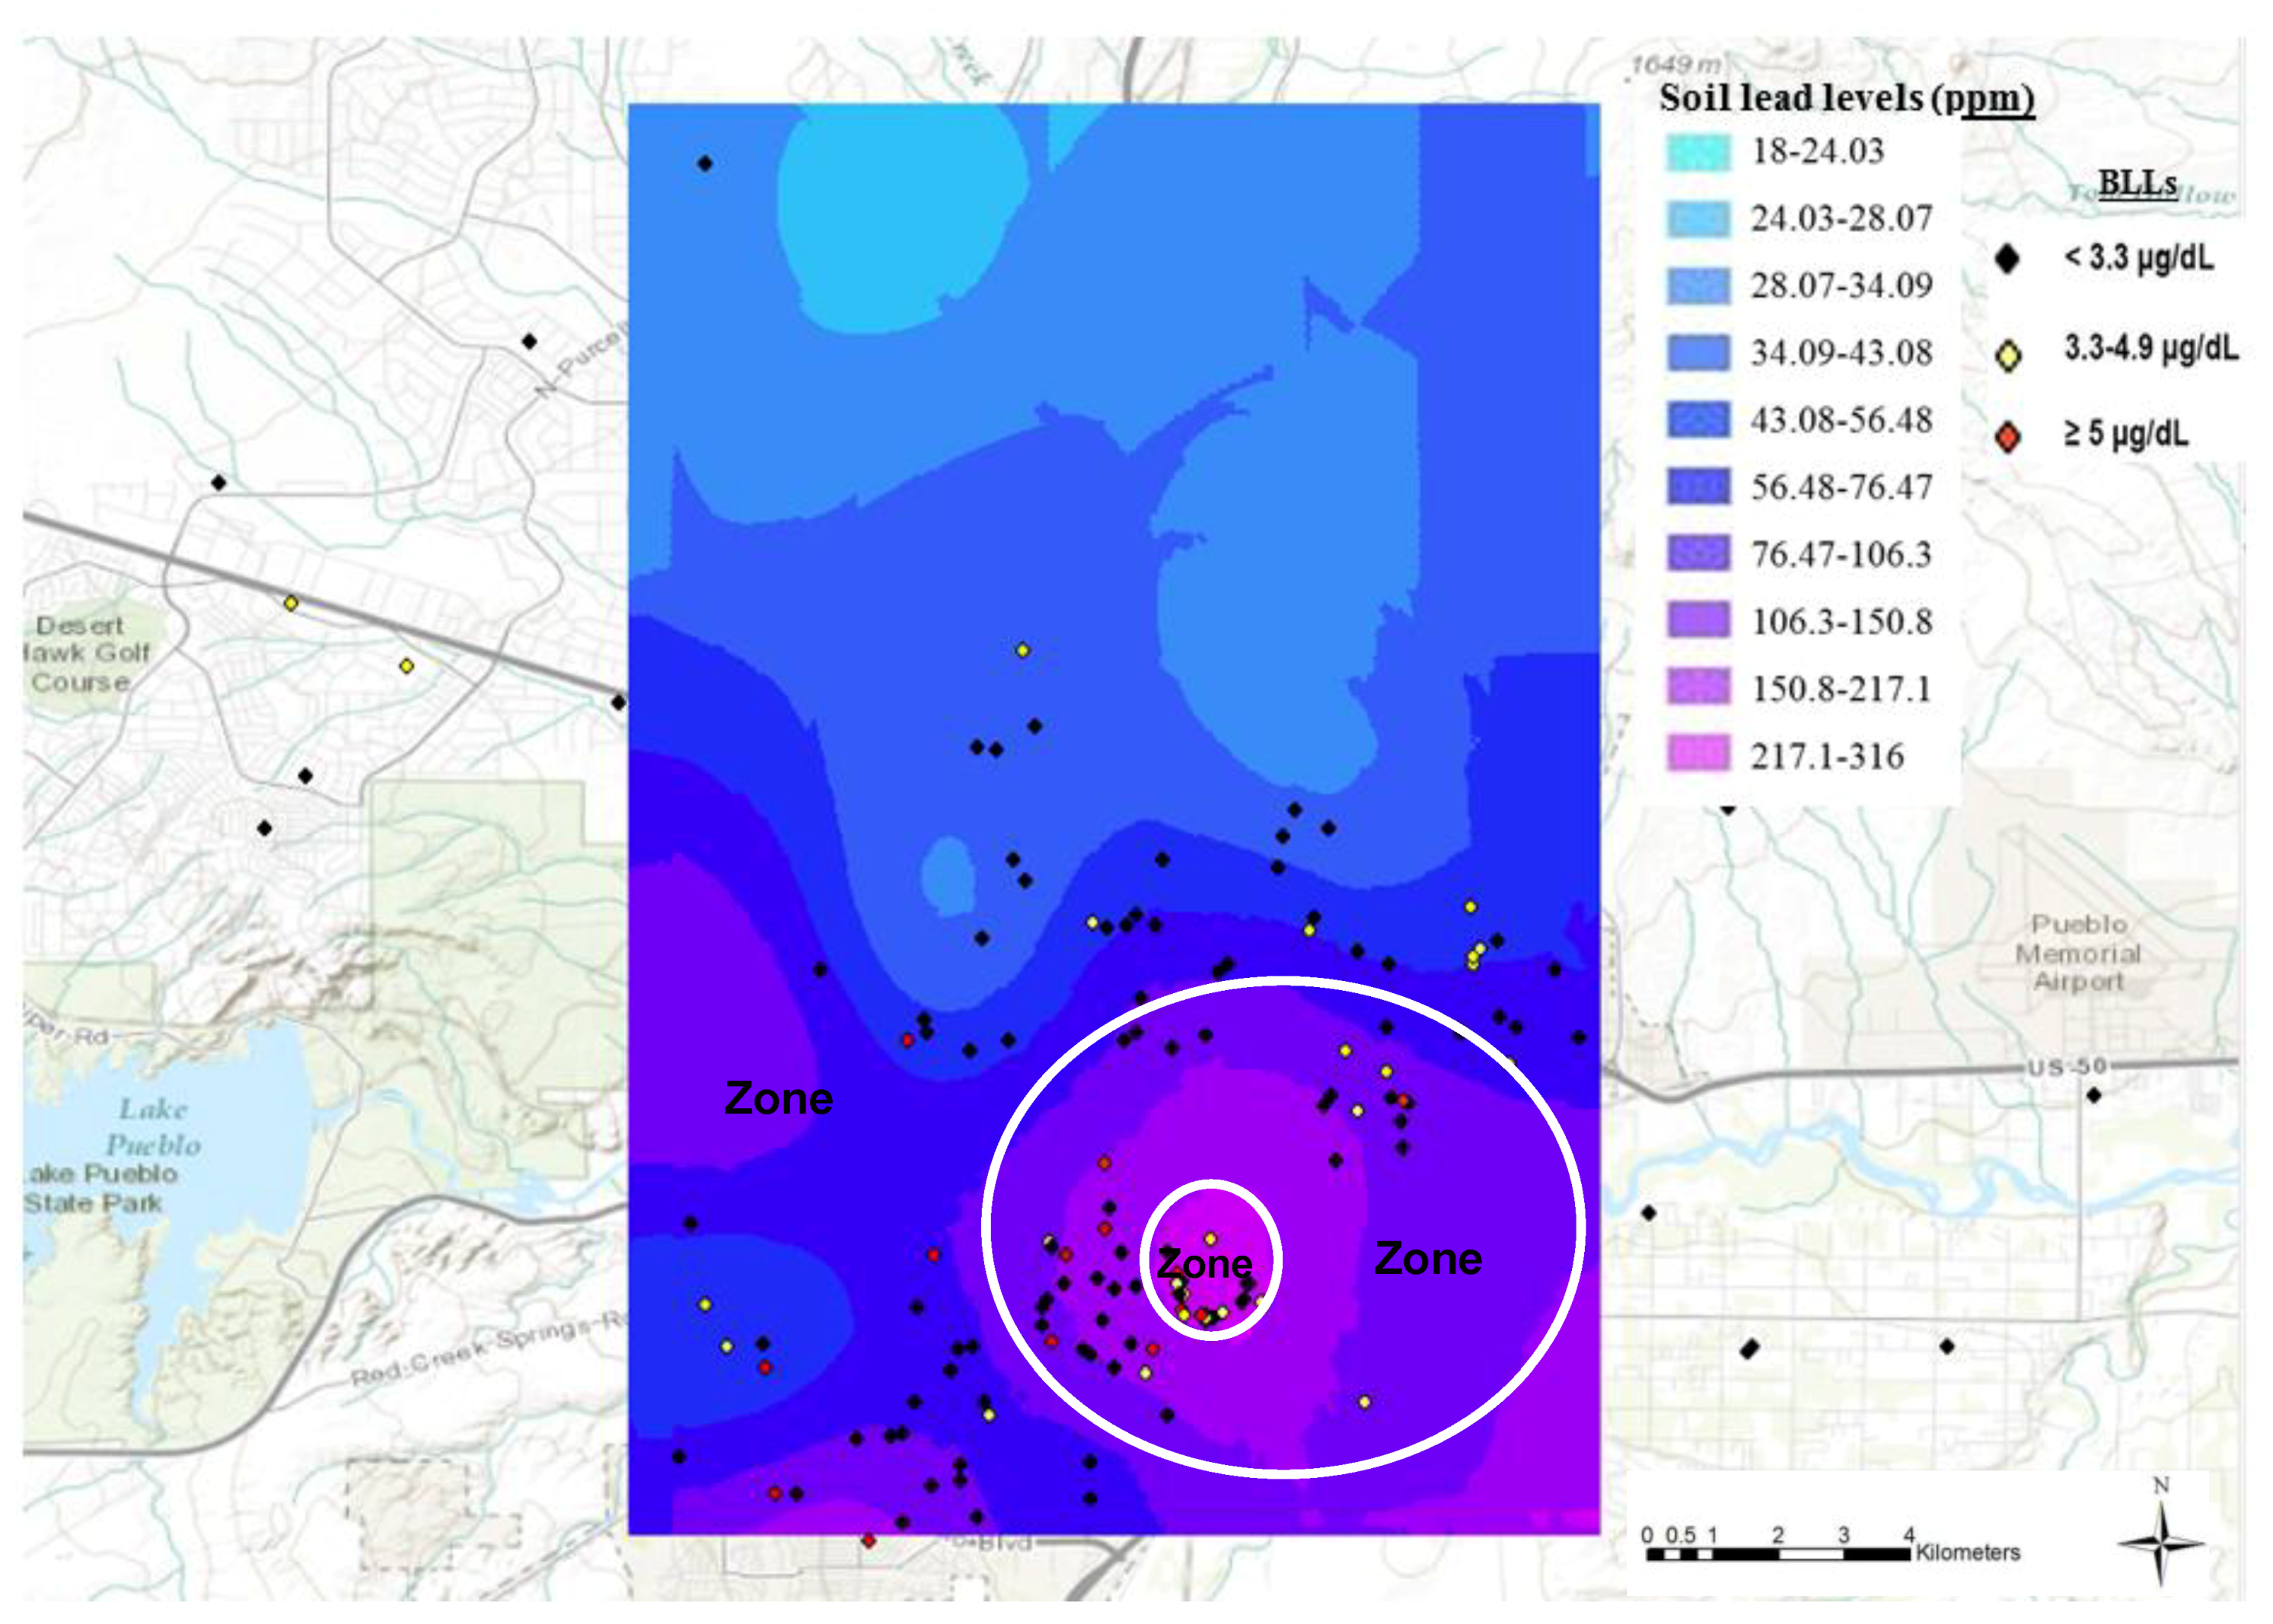2273x1624 pixels.
Task: Click the "≥ 5 µg/dL" BLL label
Action: click(x=2127, y=434)
